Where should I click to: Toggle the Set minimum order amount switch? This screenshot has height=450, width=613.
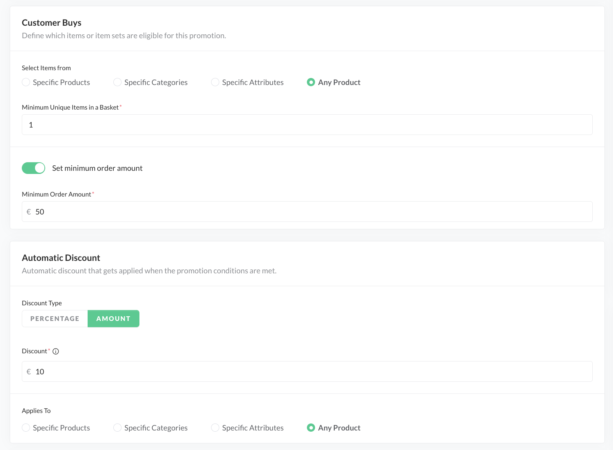coord(33,168)
